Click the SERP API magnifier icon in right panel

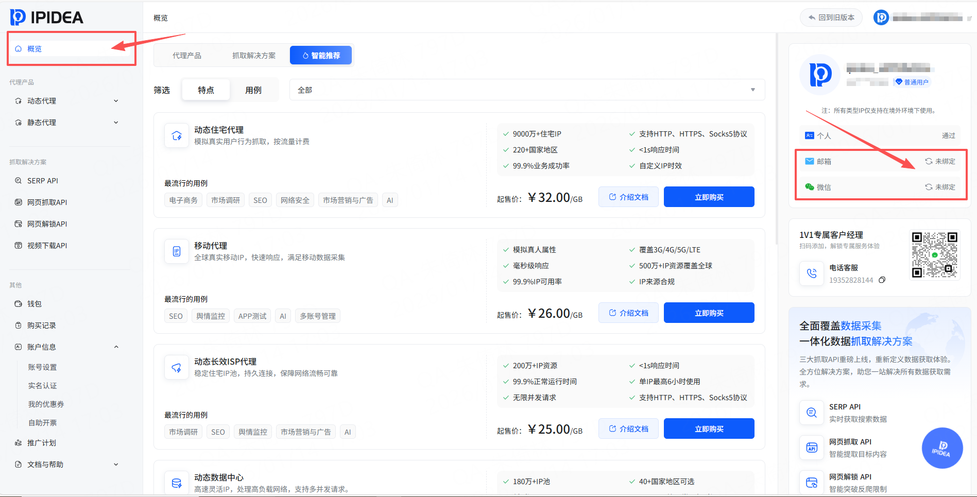pos(812,413)
